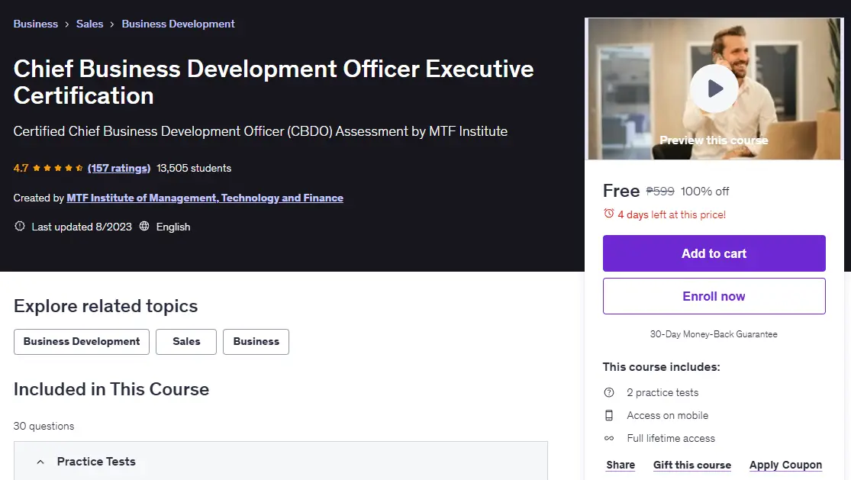Open the Business Development breadcrumb link

178,24
